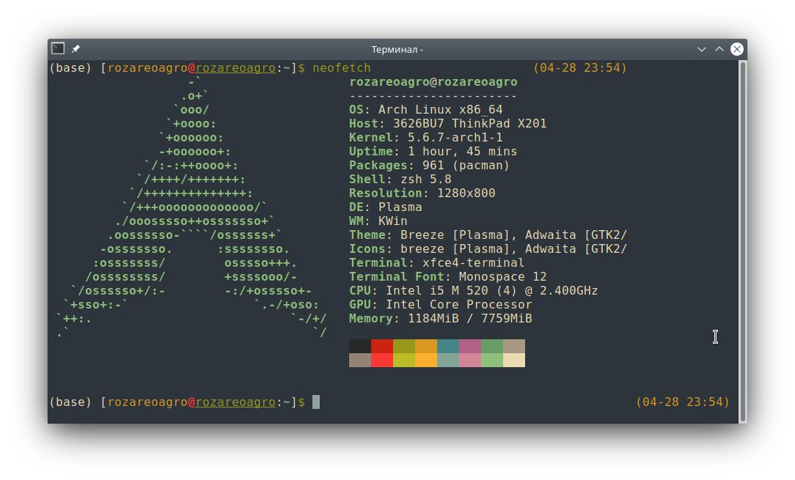This screenshot has width=795, height=480.
Task: Click the 'Kernel: 5.6.7-arch1-1' line
Action: [x=426, y=137]
